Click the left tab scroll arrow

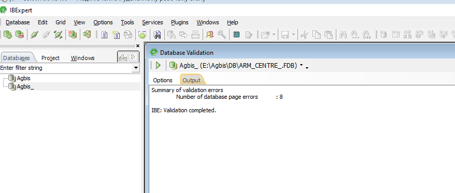point(123,57)
